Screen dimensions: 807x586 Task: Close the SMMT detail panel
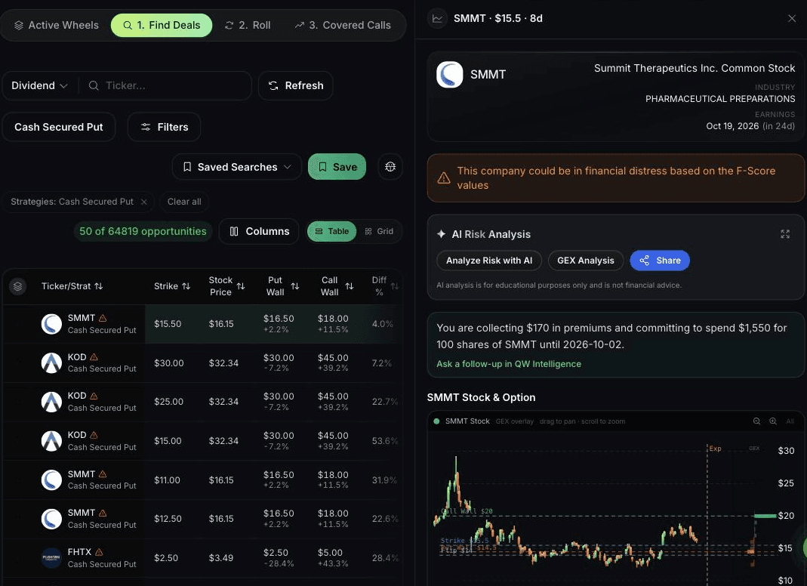792,19
